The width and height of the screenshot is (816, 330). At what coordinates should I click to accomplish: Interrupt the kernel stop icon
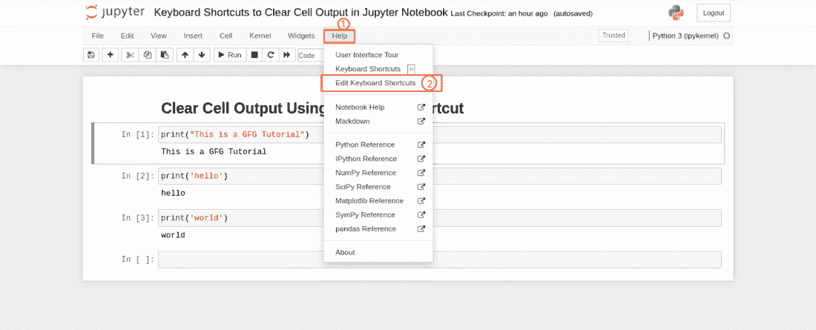254,55
